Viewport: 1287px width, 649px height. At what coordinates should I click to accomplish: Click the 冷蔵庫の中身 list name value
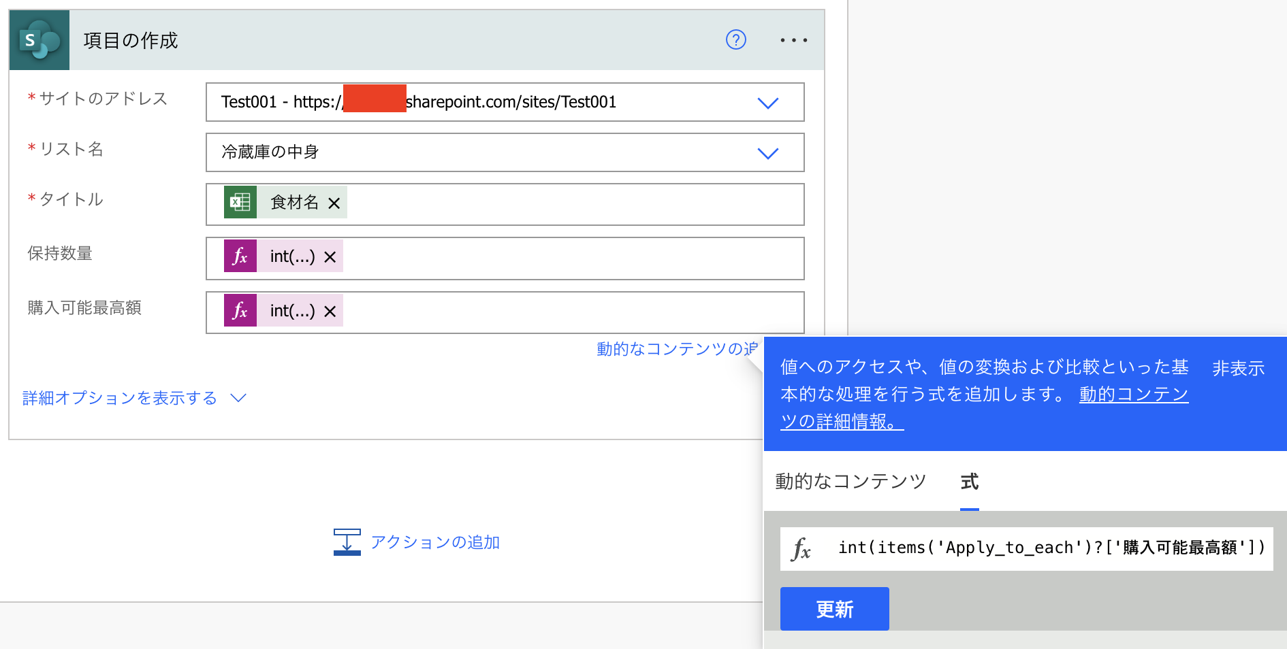click(x=270, y=152)
